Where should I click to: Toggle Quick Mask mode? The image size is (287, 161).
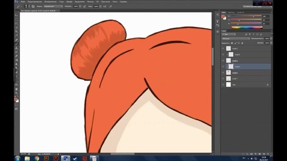(x=17, y=105)
